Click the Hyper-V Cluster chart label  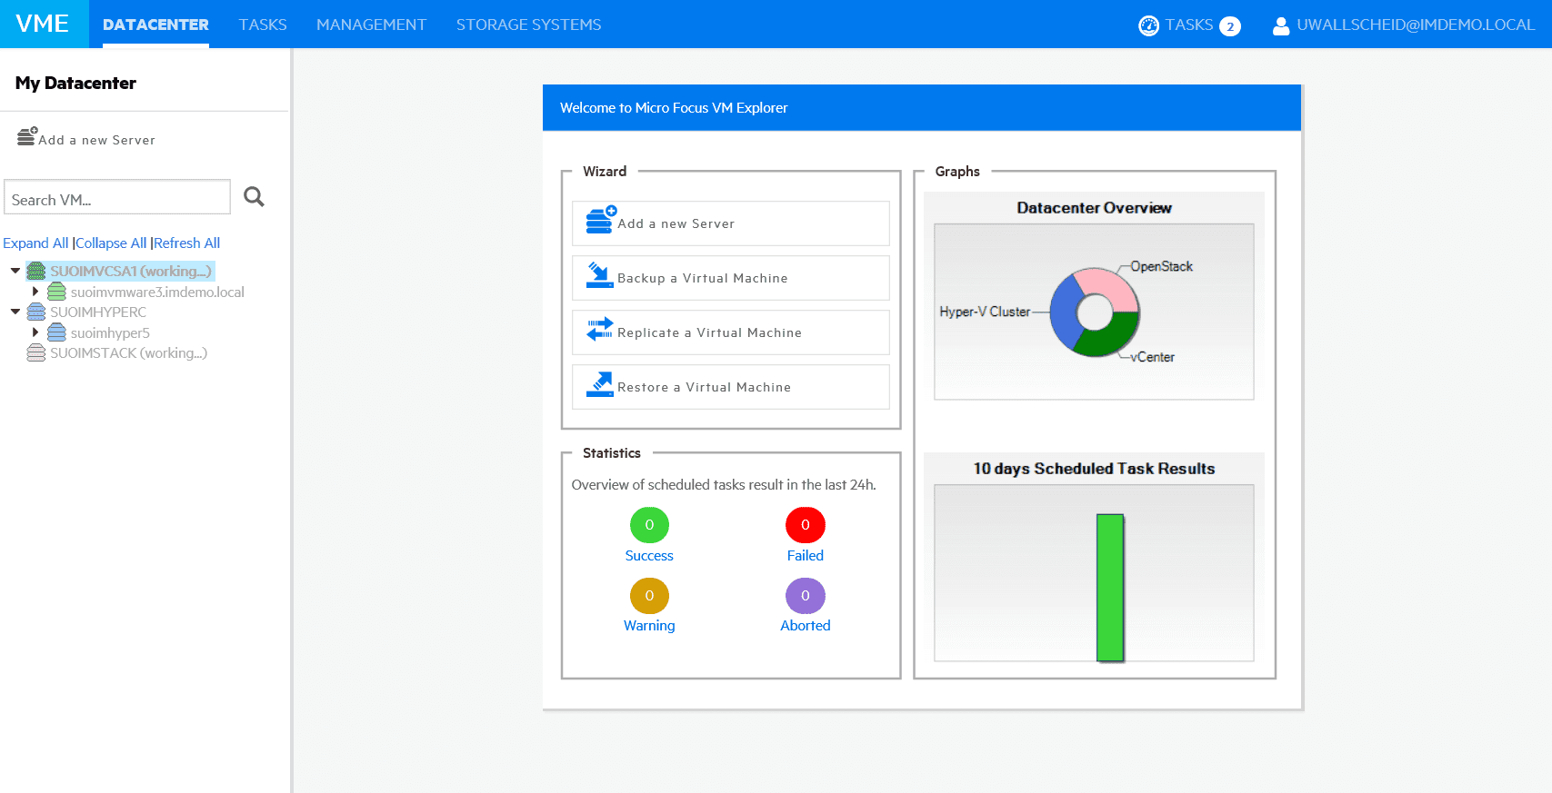click(985, 312)
